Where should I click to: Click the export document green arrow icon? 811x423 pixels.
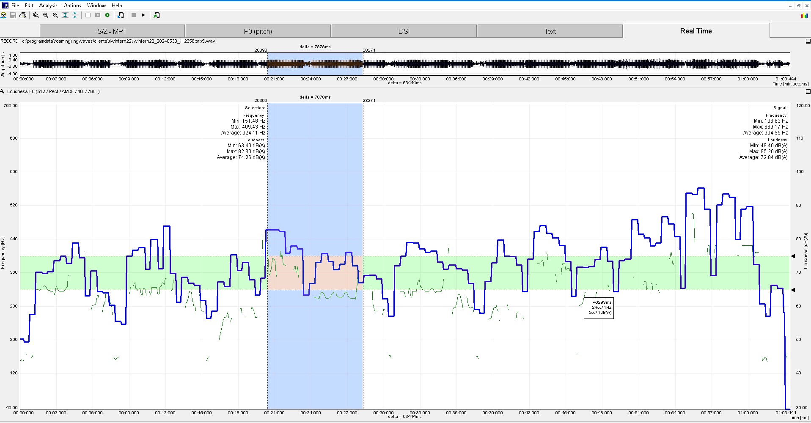[x=157, y=15]
